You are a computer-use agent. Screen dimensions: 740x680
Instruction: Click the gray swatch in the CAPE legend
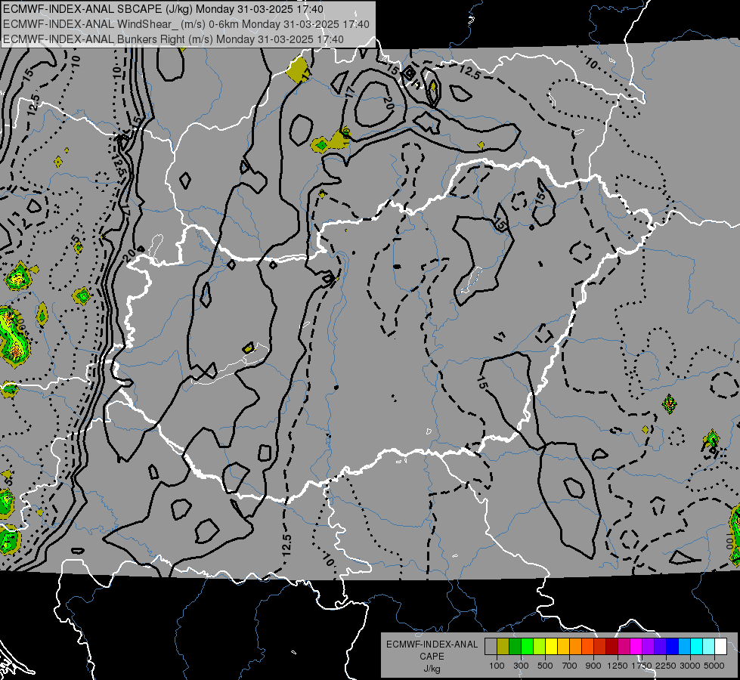pyautogui.click(x=491, y=647)
